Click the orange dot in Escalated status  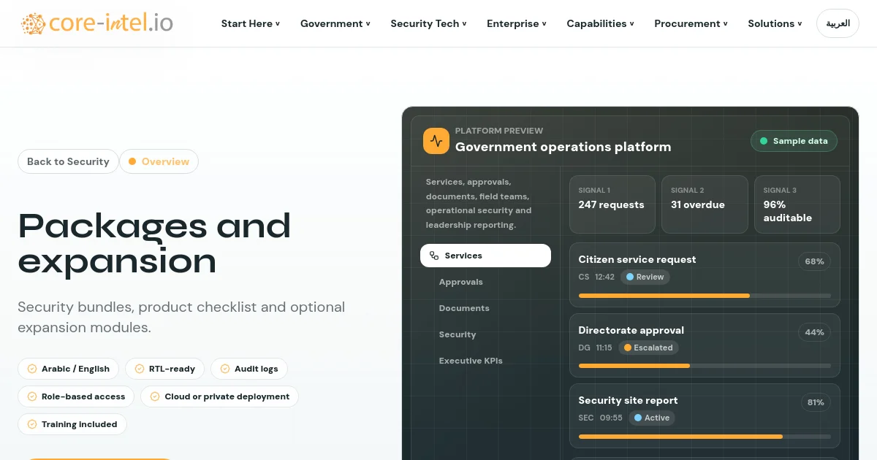click(x=627, y=348)
